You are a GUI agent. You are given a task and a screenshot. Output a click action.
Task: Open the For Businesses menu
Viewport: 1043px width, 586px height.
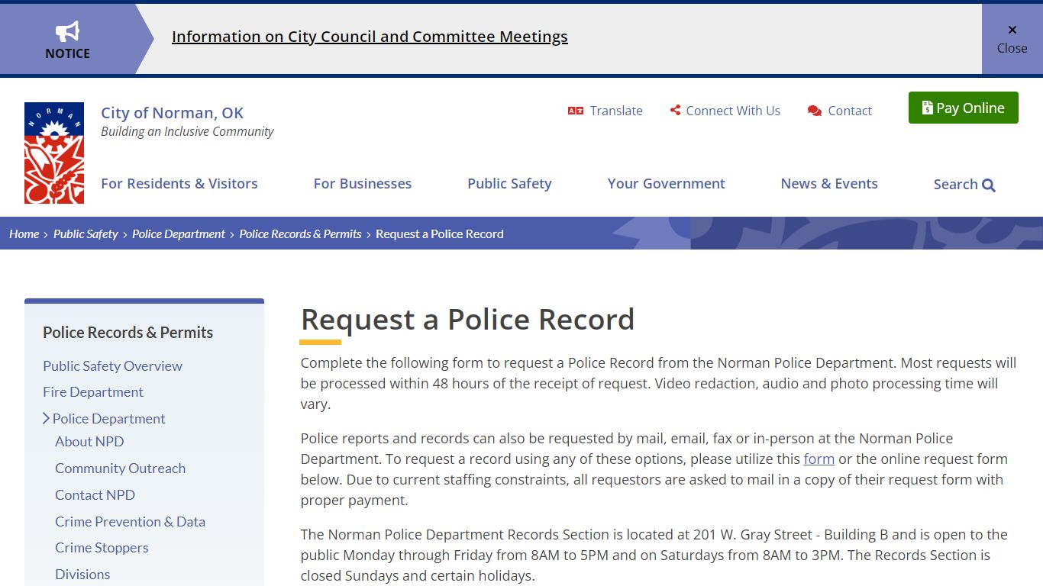[x=363, y=183]
